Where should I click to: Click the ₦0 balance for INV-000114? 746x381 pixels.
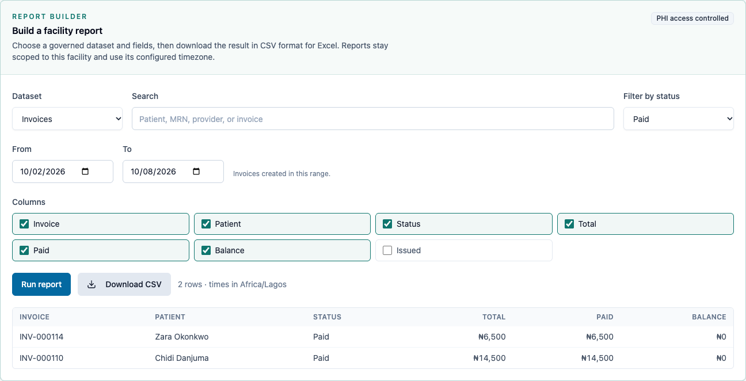(721, 337)
